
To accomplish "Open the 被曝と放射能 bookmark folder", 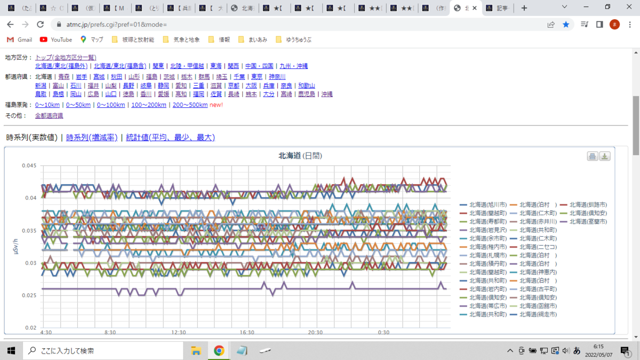I will (x=133, y=39).
